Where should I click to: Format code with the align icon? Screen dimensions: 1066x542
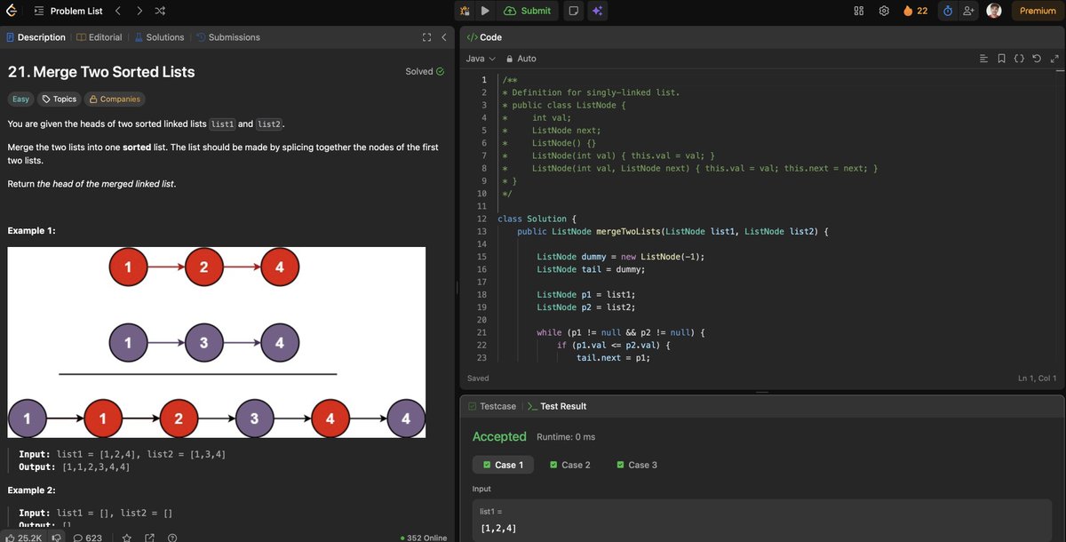[x=983, y=59]
